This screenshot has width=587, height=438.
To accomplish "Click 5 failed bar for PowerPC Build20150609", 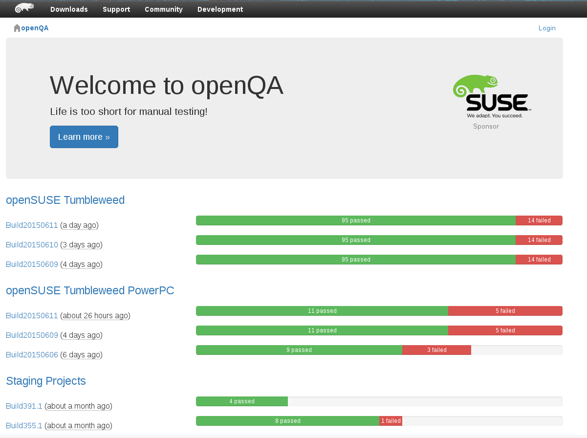I will pyautogui.click(x=505, y=330).
